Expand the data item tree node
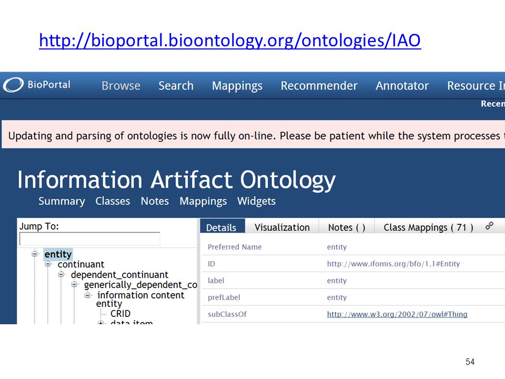Screen dimensions: 505x379 [x=101, y=322]
